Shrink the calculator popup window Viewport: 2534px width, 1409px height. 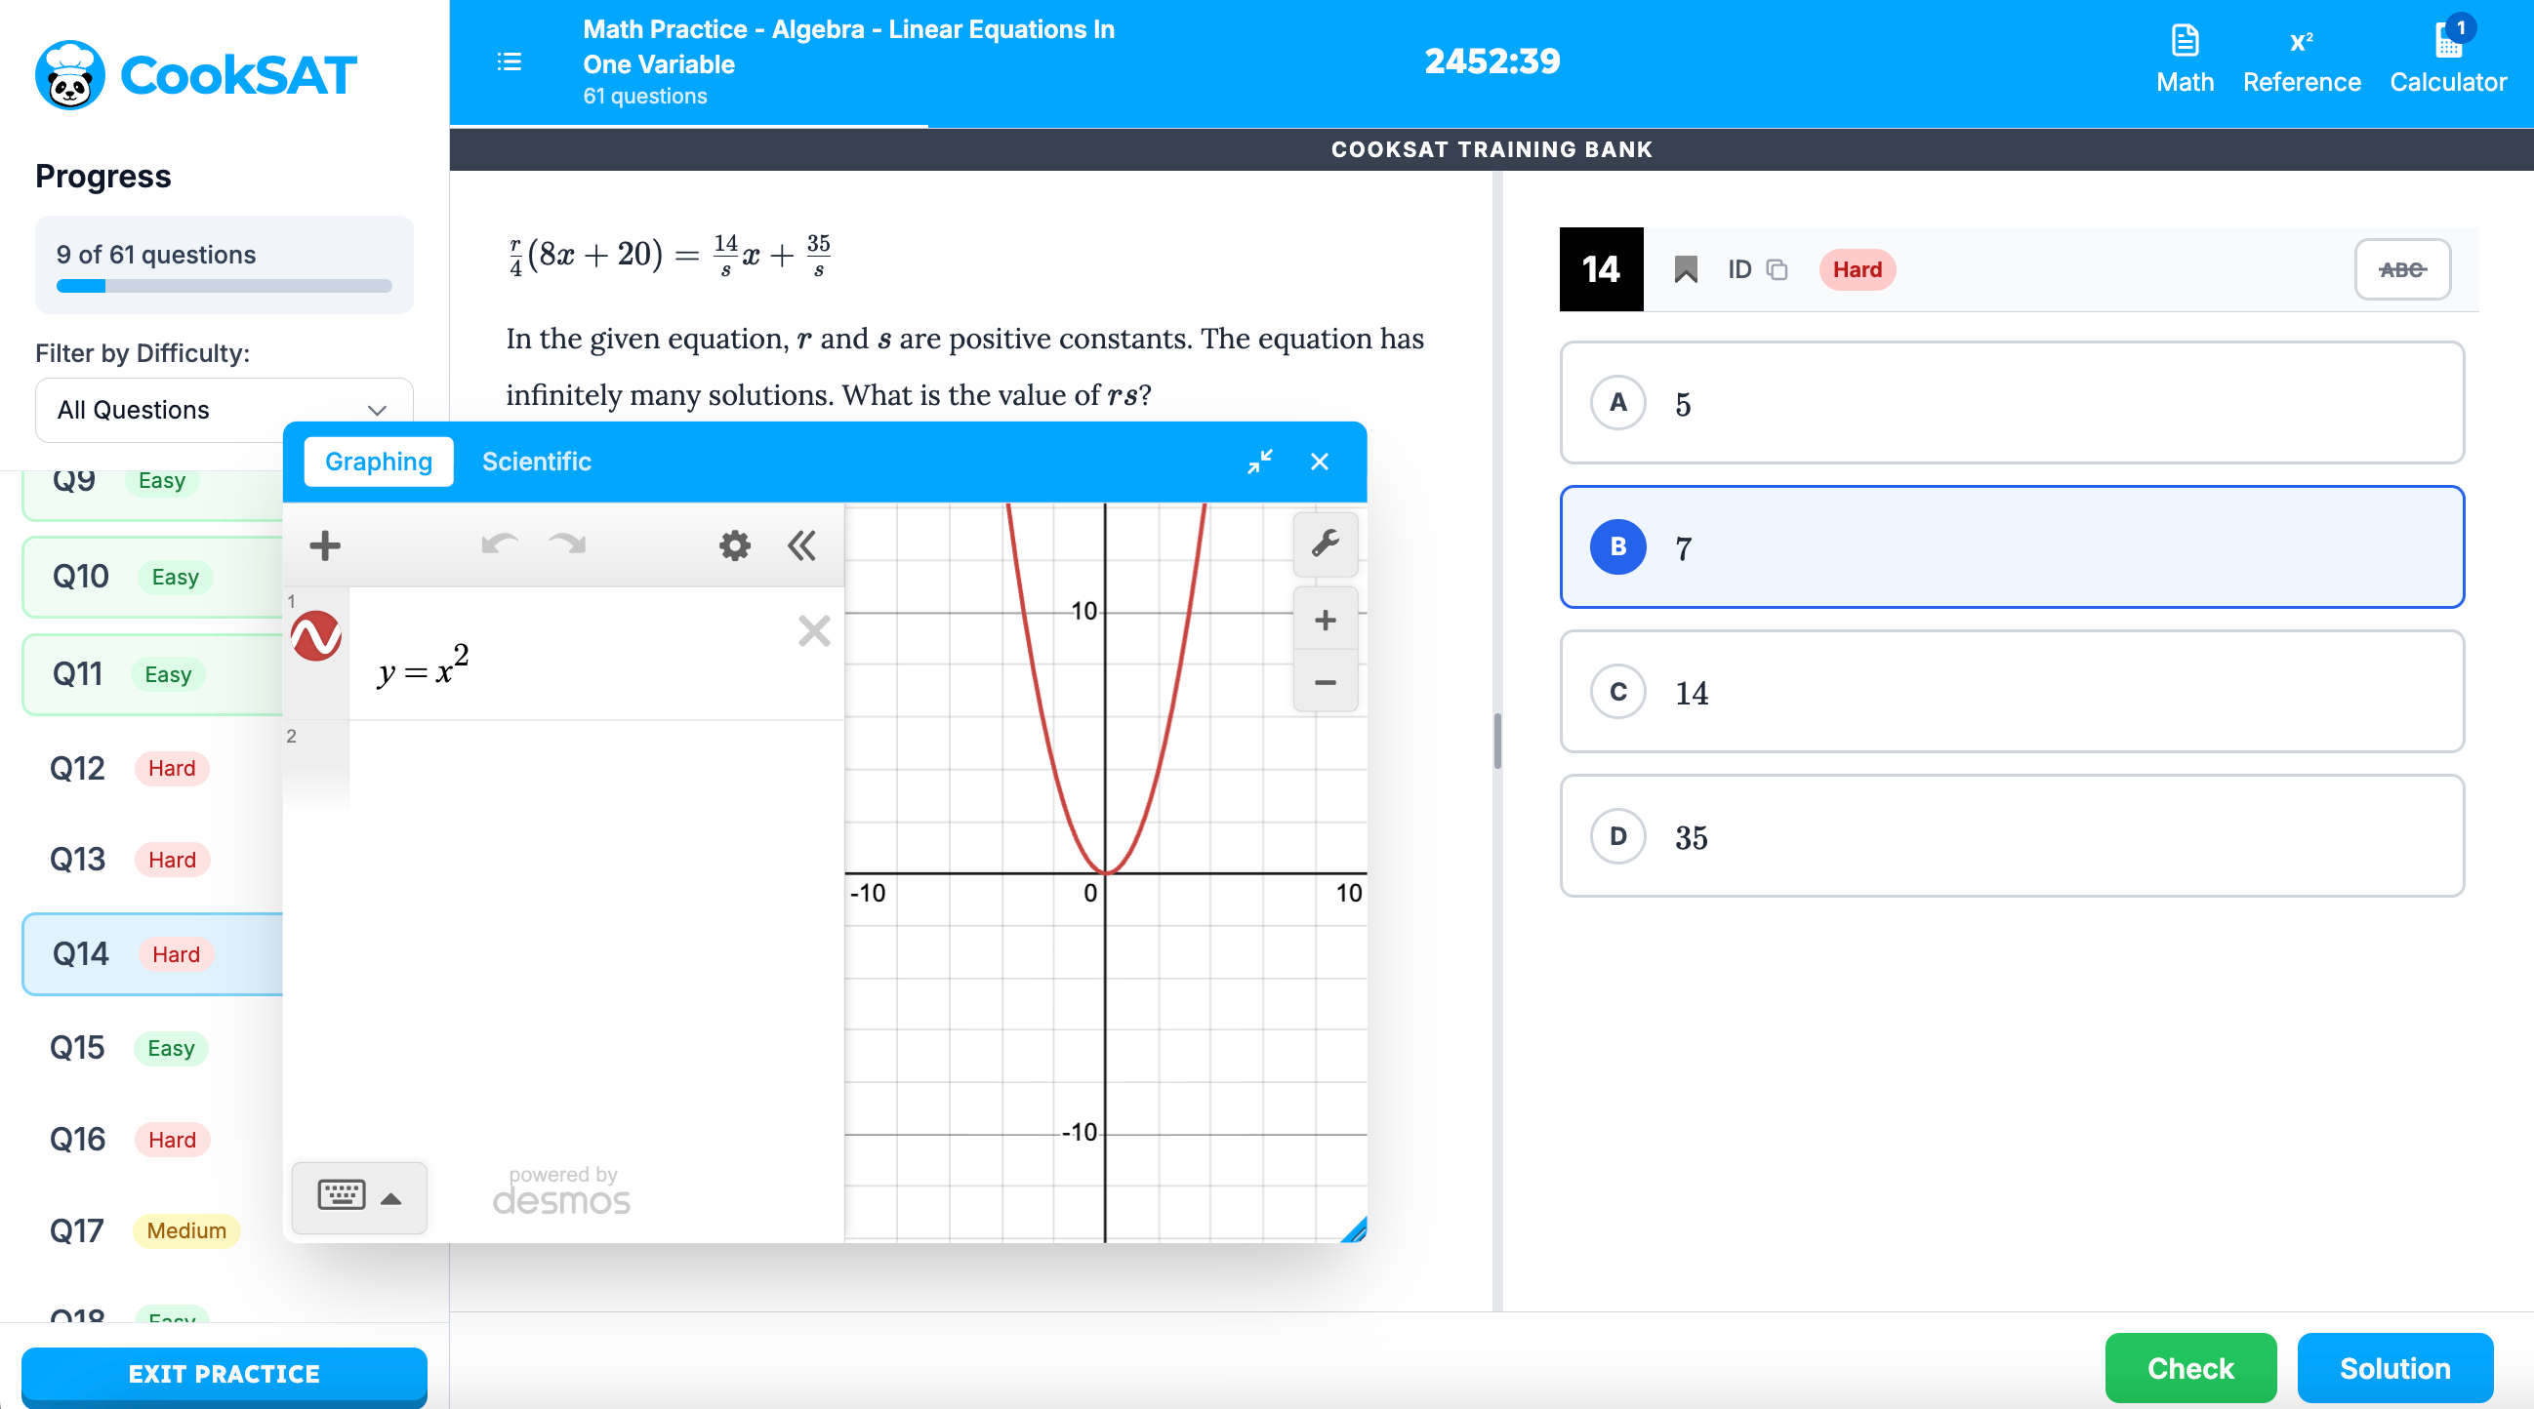click(1259, 462)
